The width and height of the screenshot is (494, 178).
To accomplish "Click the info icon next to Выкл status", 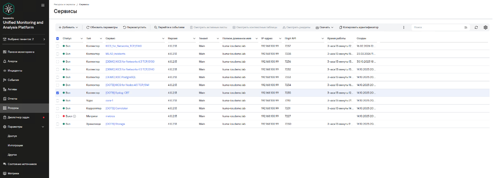I will 75,116.
